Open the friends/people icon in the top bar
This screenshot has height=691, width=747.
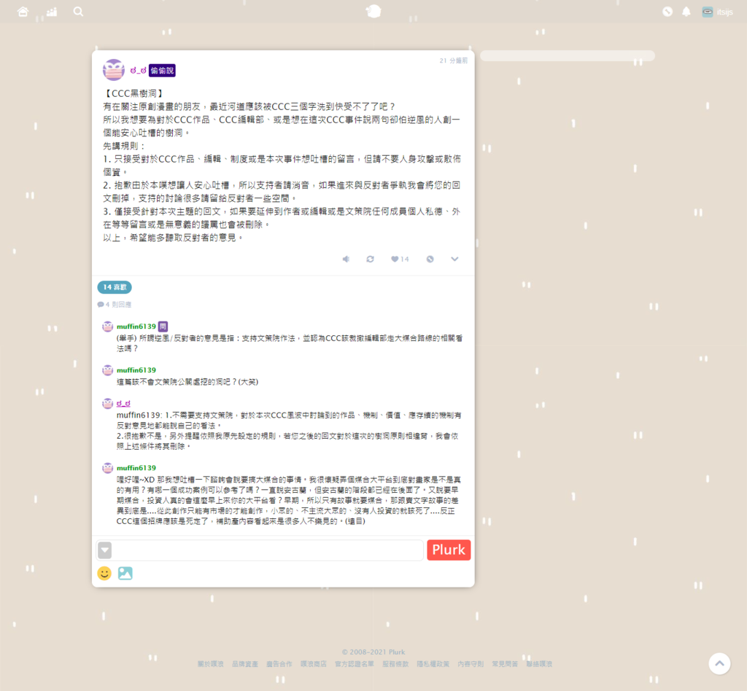(x=52, y=12)
